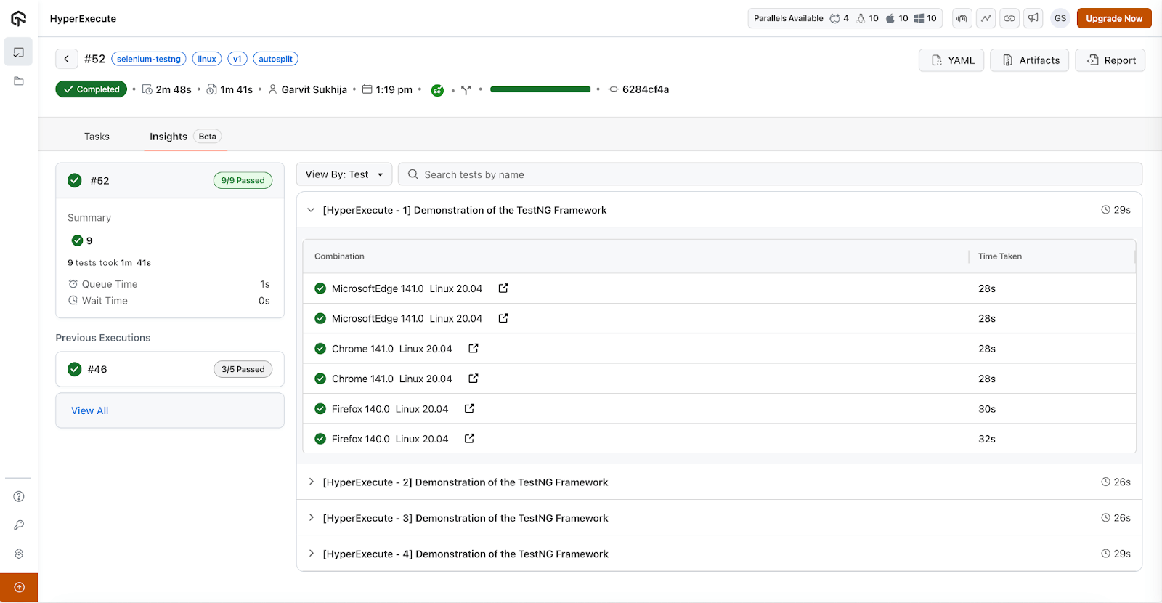Open the access key icon in sidebar
The width and height of the screenshot is (1162, 603).
coord(19,525)
